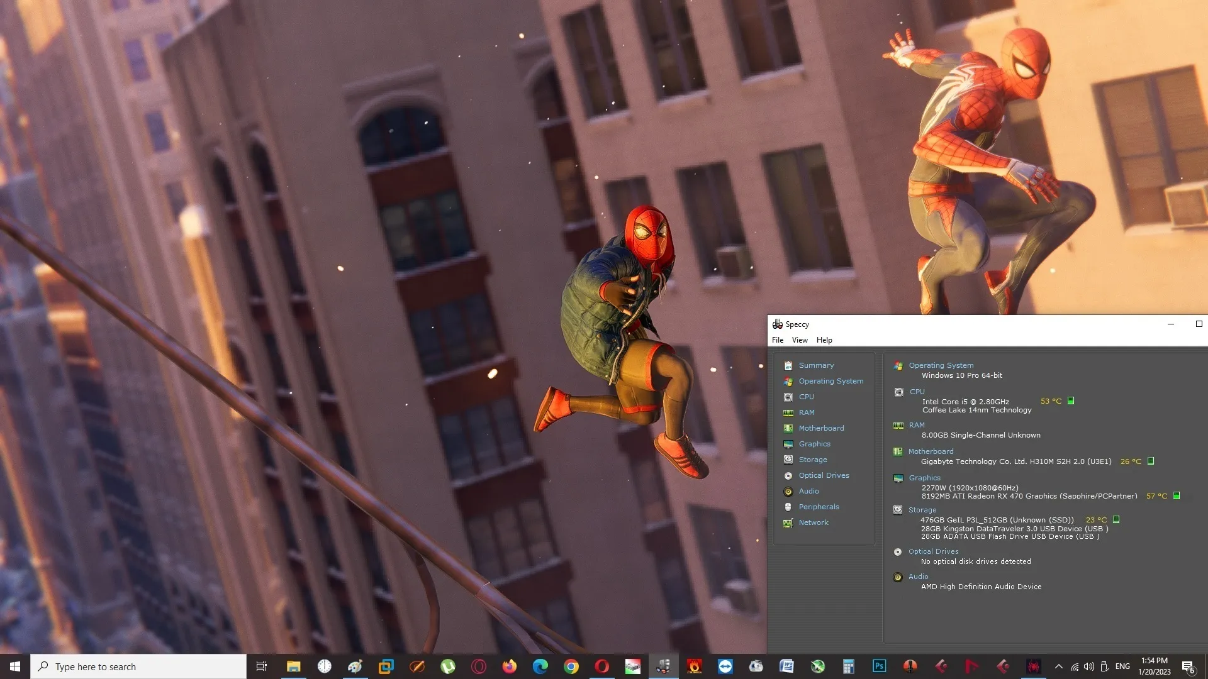Click the active Speccy taskbar icon

pyautogui.click(x=663, y=666)
